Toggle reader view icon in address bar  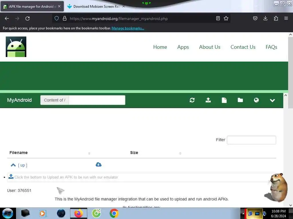click(218, 18)
